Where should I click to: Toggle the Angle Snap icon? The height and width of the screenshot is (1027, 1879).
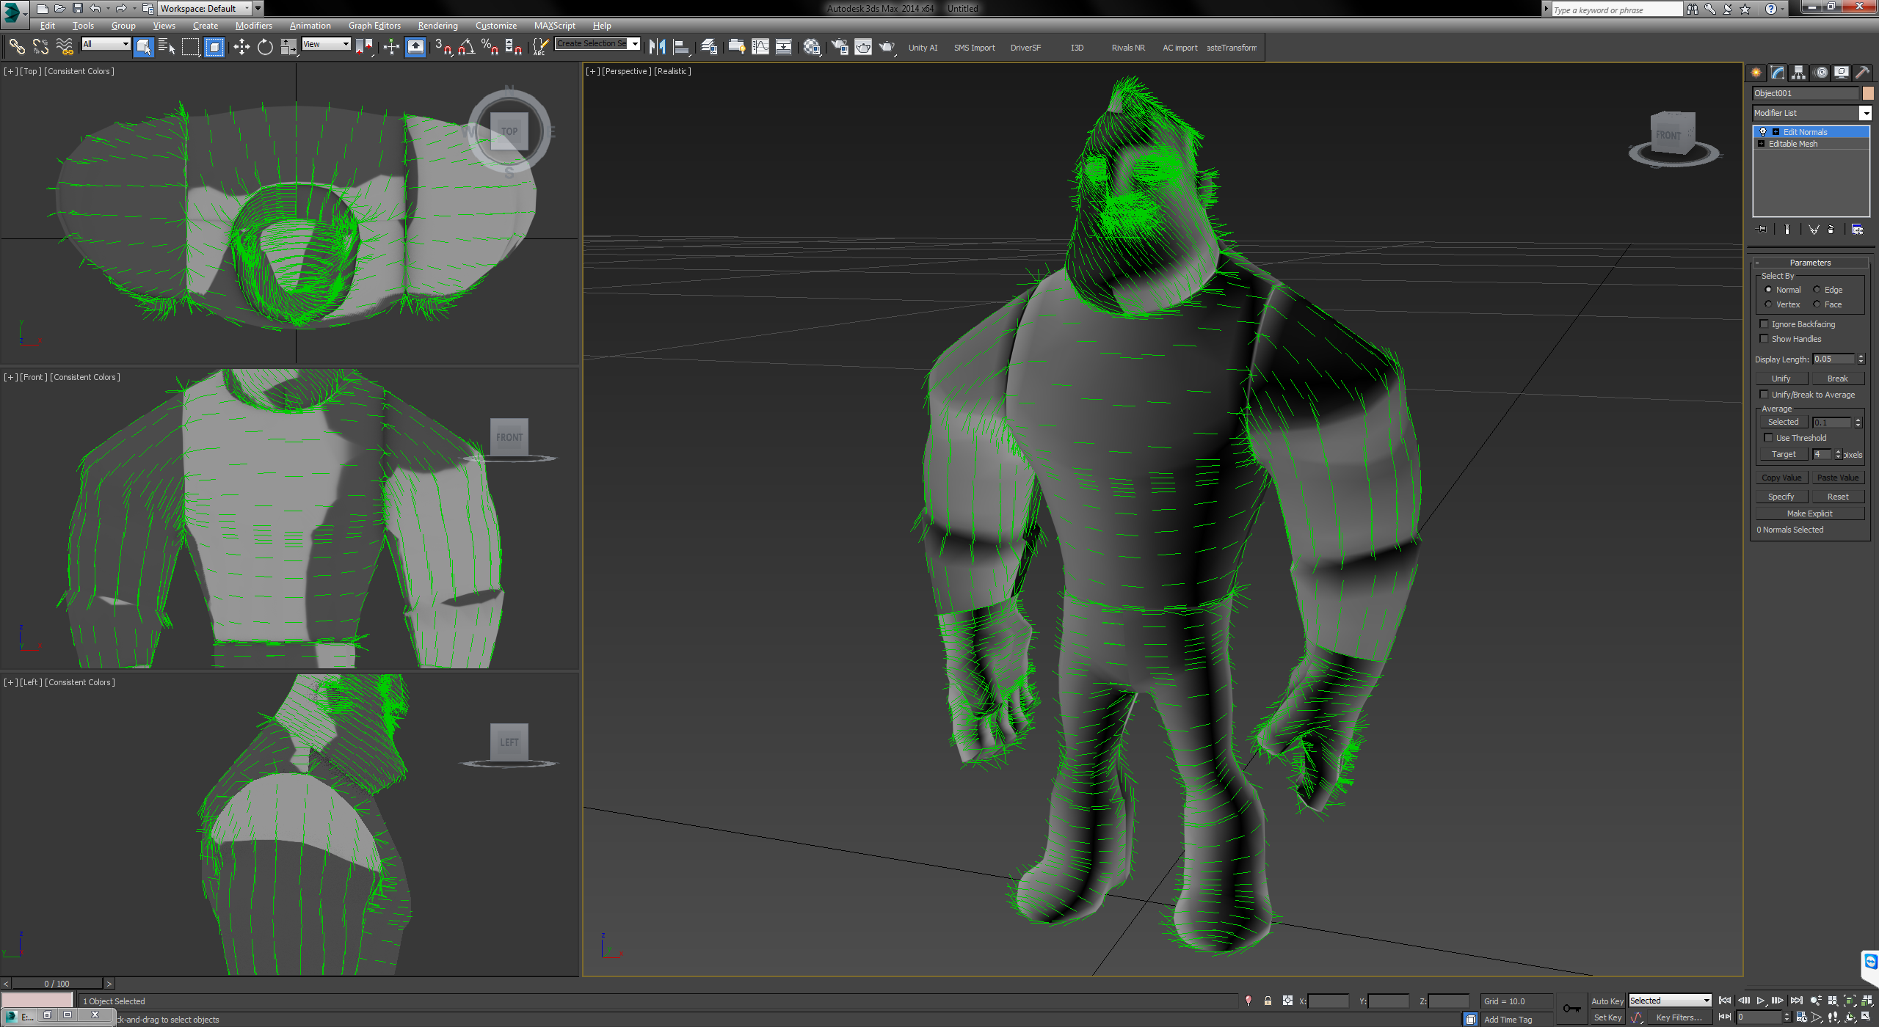(467, 48)
